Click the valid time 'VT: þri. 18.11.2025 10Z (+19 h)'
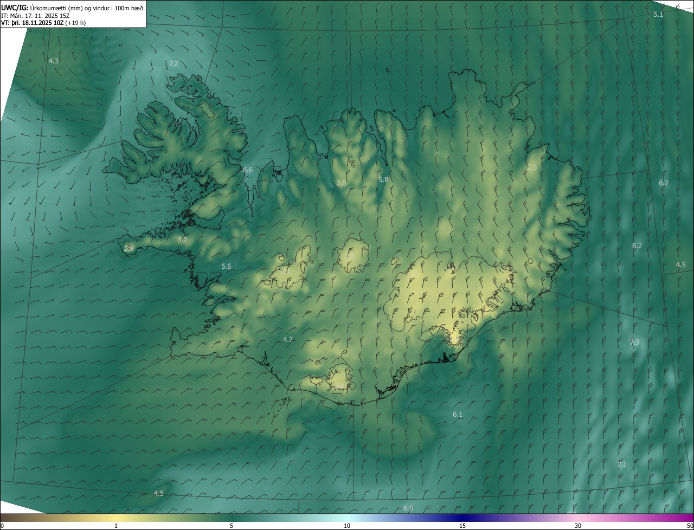694x530 pixels. point(43,23)
